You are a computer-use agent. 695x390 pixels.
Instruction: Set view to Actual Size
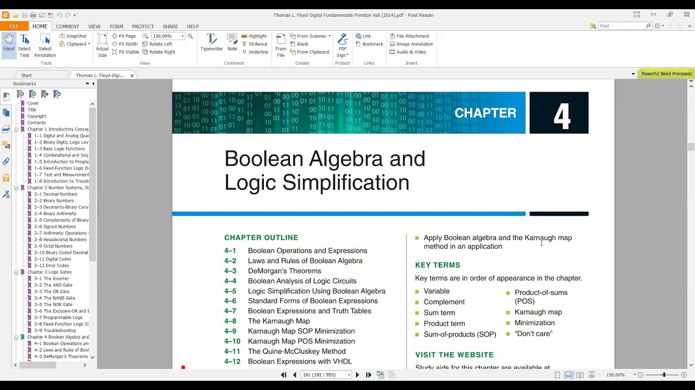(x=102, y=45)
